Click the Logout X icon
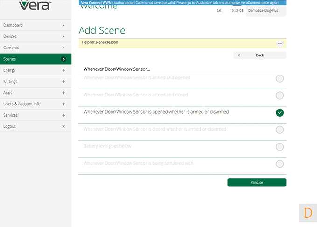Screen dimensions: 322x227 coord(63,126)
